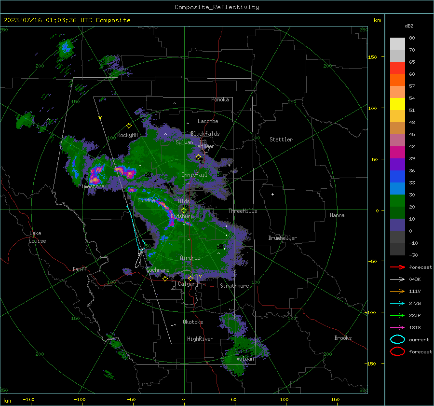Click the Sundre city label
434x406 pixels.
146,200
